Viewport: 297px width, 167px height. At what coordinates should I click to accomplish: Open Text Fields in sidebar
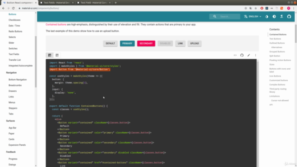pyautogui.click(x=14, y=54)
